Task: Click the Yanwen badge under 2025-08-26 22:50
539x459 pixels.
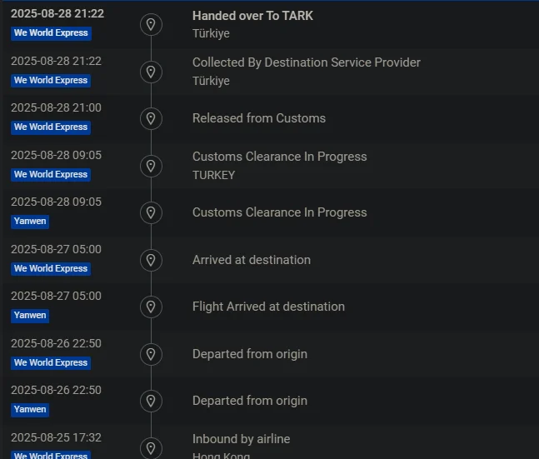Action: tap(30, 410)
